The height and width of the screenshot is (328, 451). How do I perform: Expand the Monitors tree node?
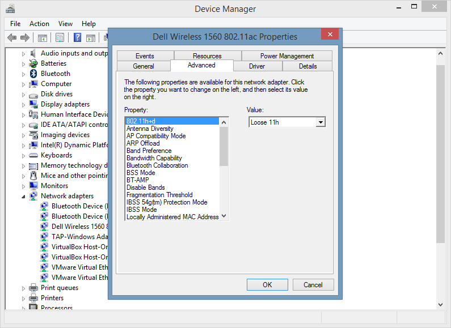tap(23, 186)
